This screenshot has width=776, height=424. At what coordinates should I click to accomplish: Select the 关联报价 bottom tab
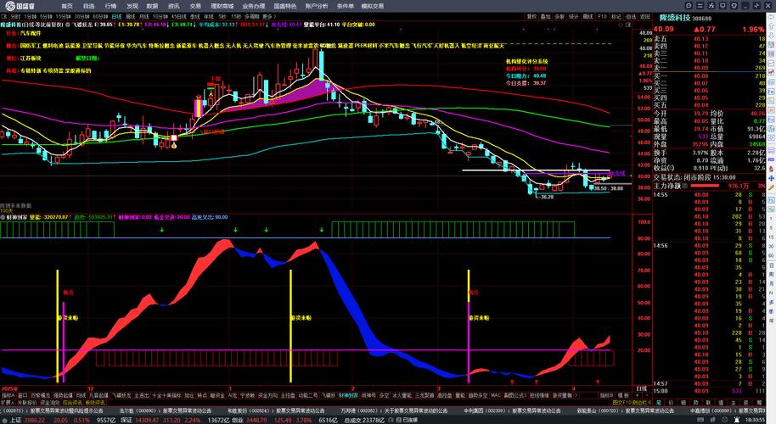point(28,403)
